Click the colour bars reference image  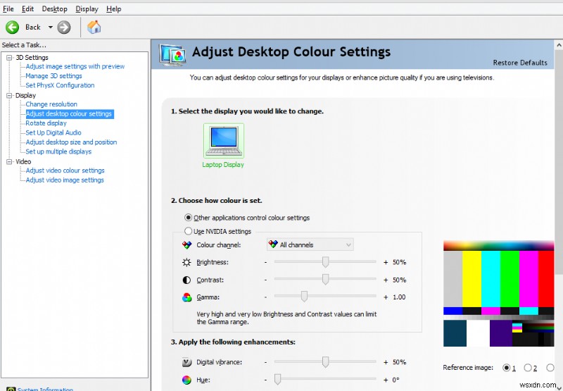click(x=498, y=294)
